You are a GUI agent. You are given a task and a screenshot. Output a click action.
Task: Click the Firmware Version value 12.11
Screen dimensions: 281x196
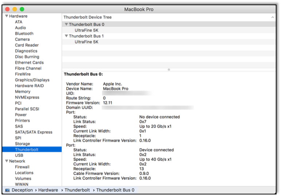point(108,103)
